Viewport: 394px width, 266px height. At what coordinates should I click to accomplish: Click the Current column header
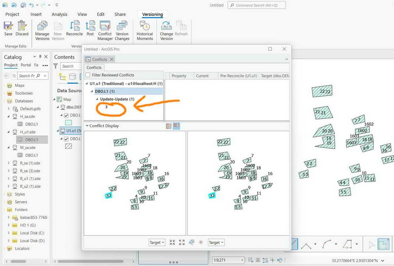coord(202,76)
